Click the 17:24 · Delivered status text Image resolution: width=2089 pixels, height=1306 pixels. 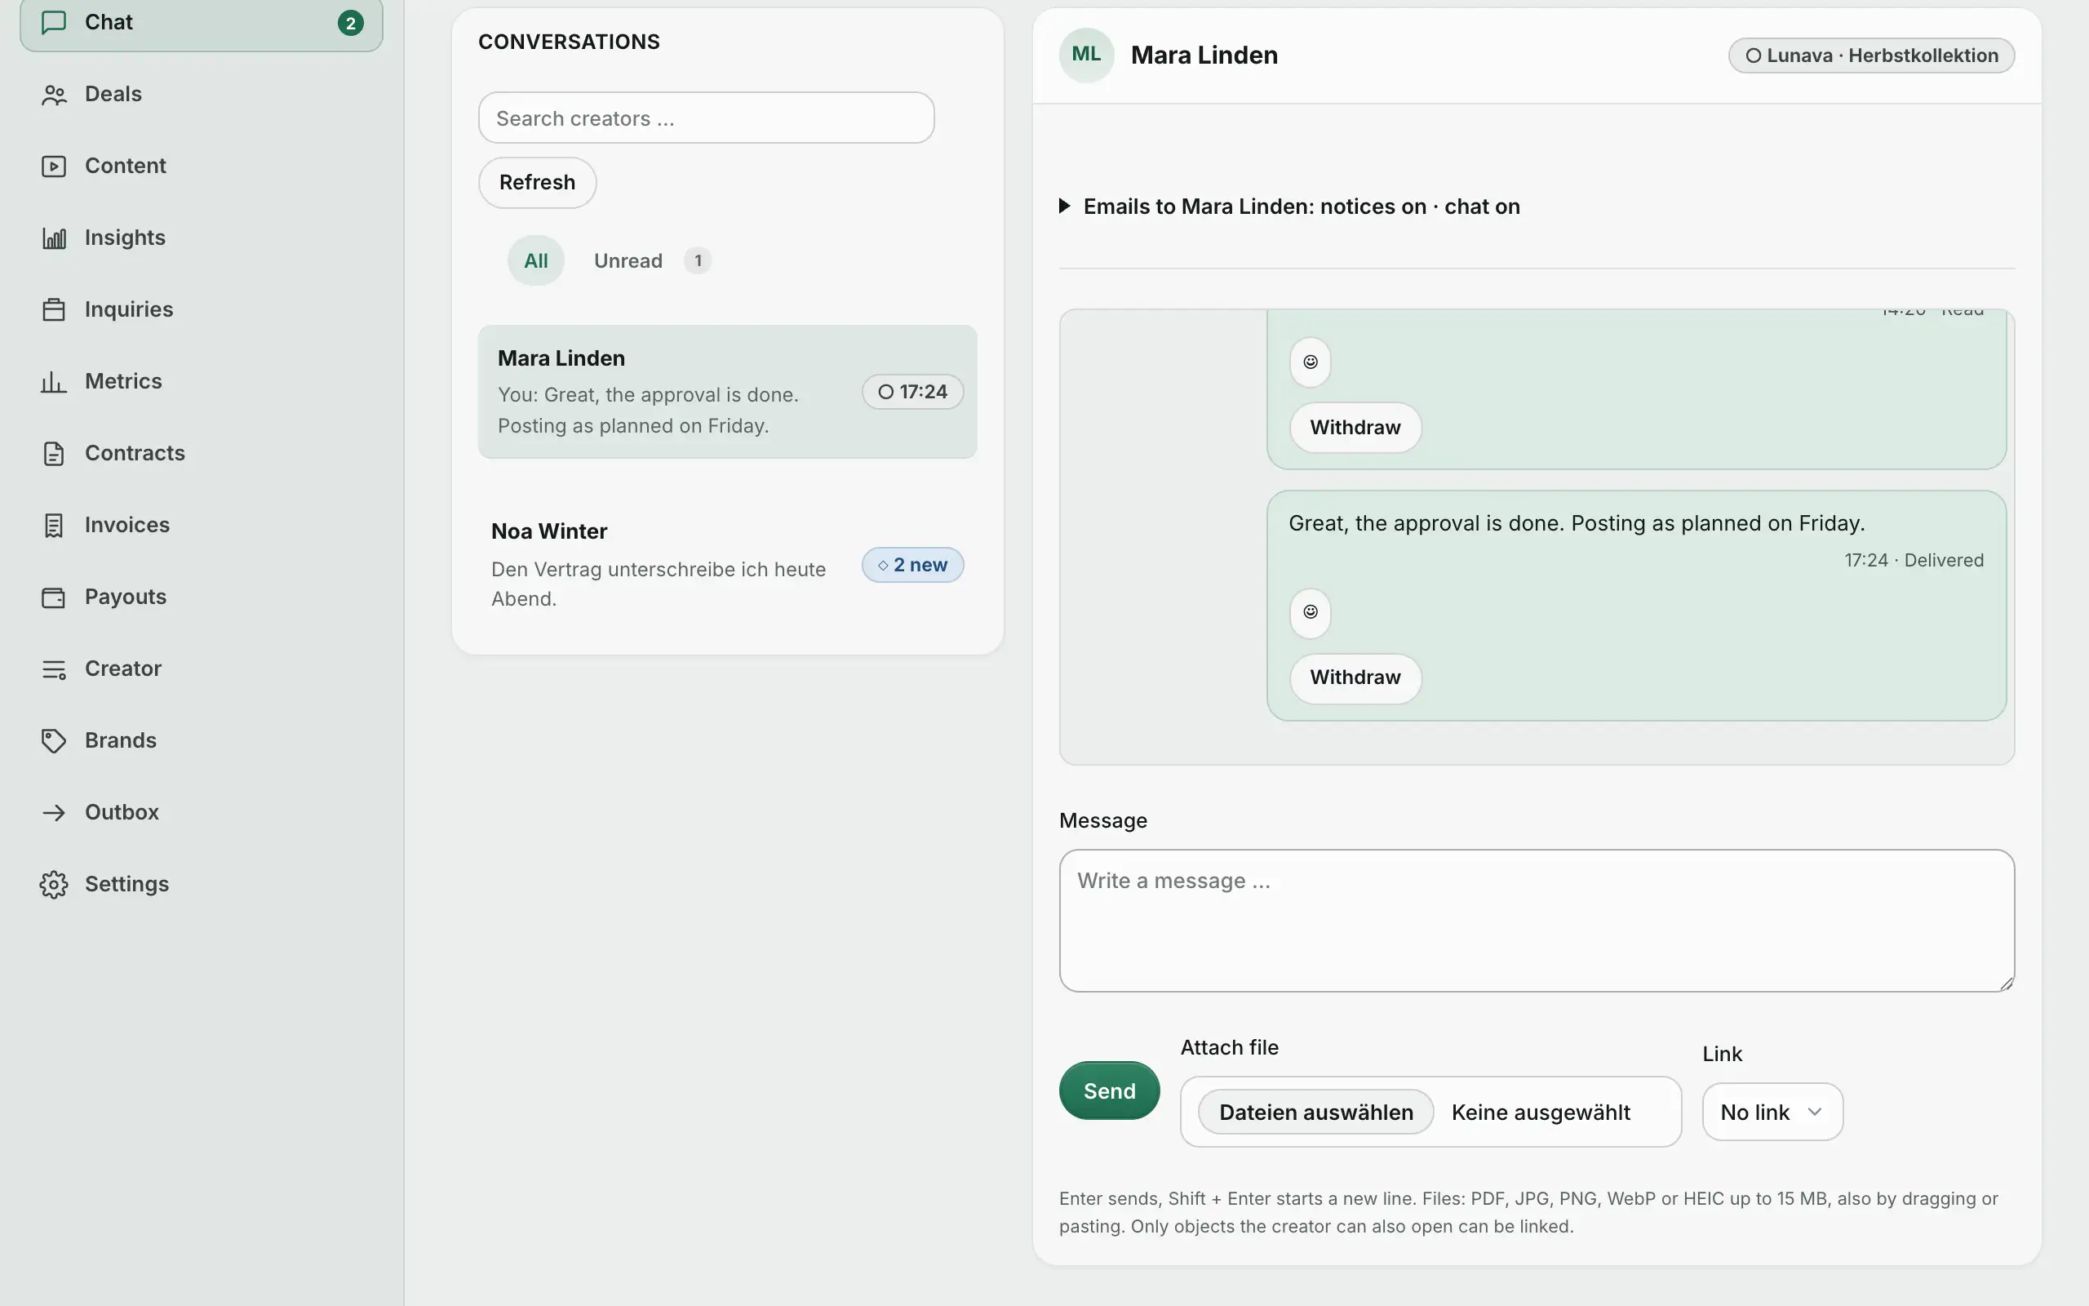[x=1914, y=561]
